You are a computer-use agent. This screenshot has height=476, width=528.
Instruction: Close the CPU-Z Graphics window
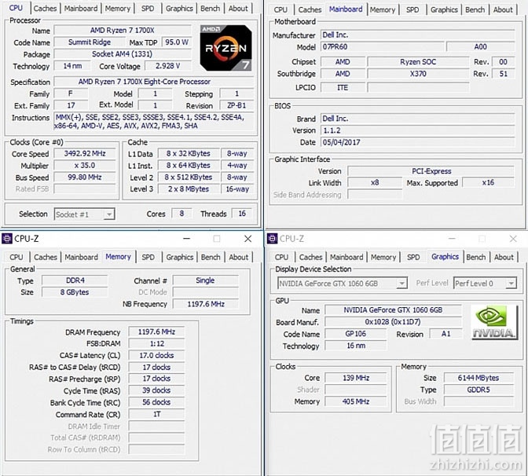pos(513,239)
